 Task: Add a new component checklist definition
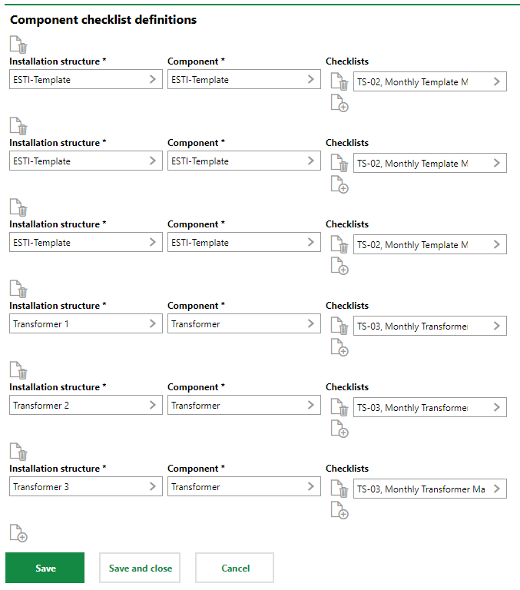click(18, 532)
